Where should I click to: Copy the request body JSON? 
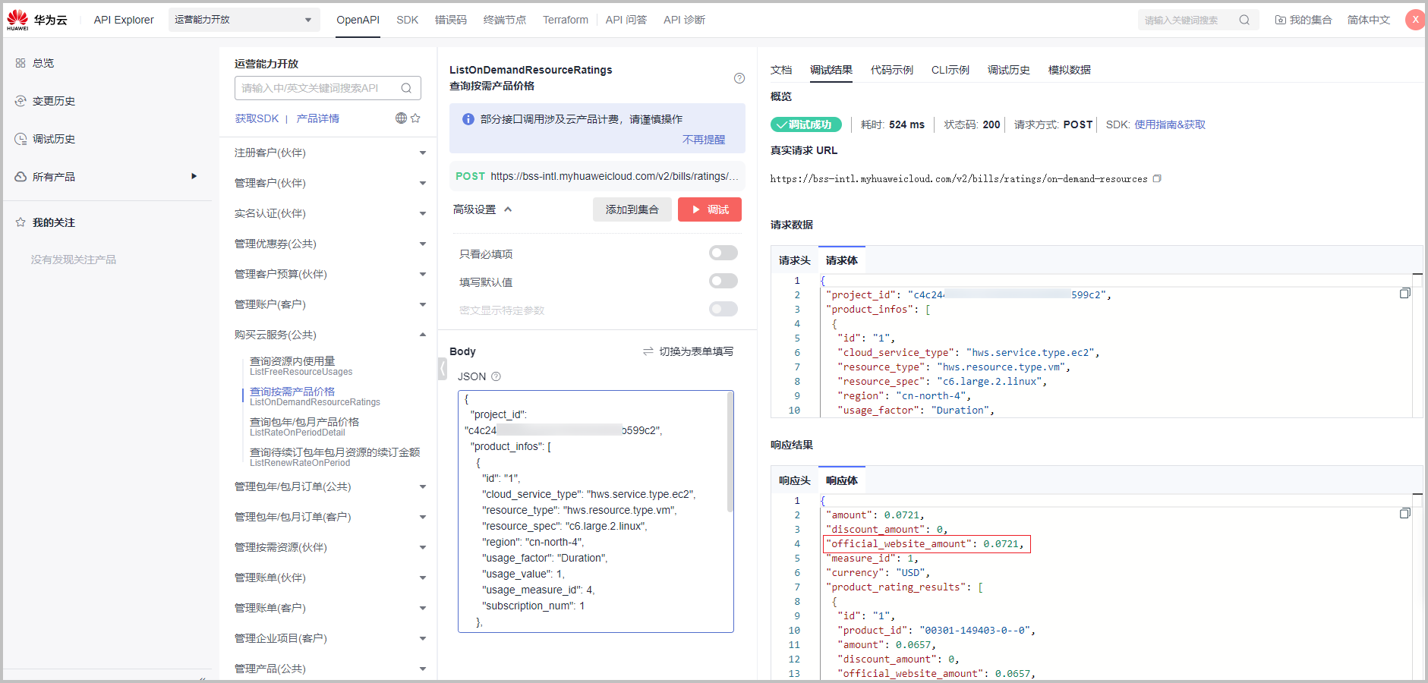point(1404,294)
